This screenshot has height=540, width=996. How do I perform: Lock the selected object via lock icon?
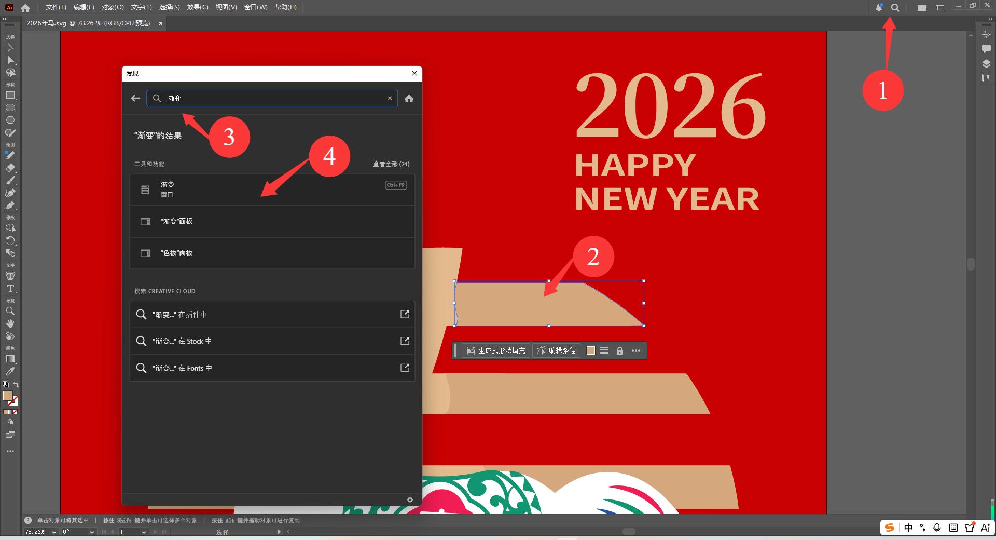(619, 351)
